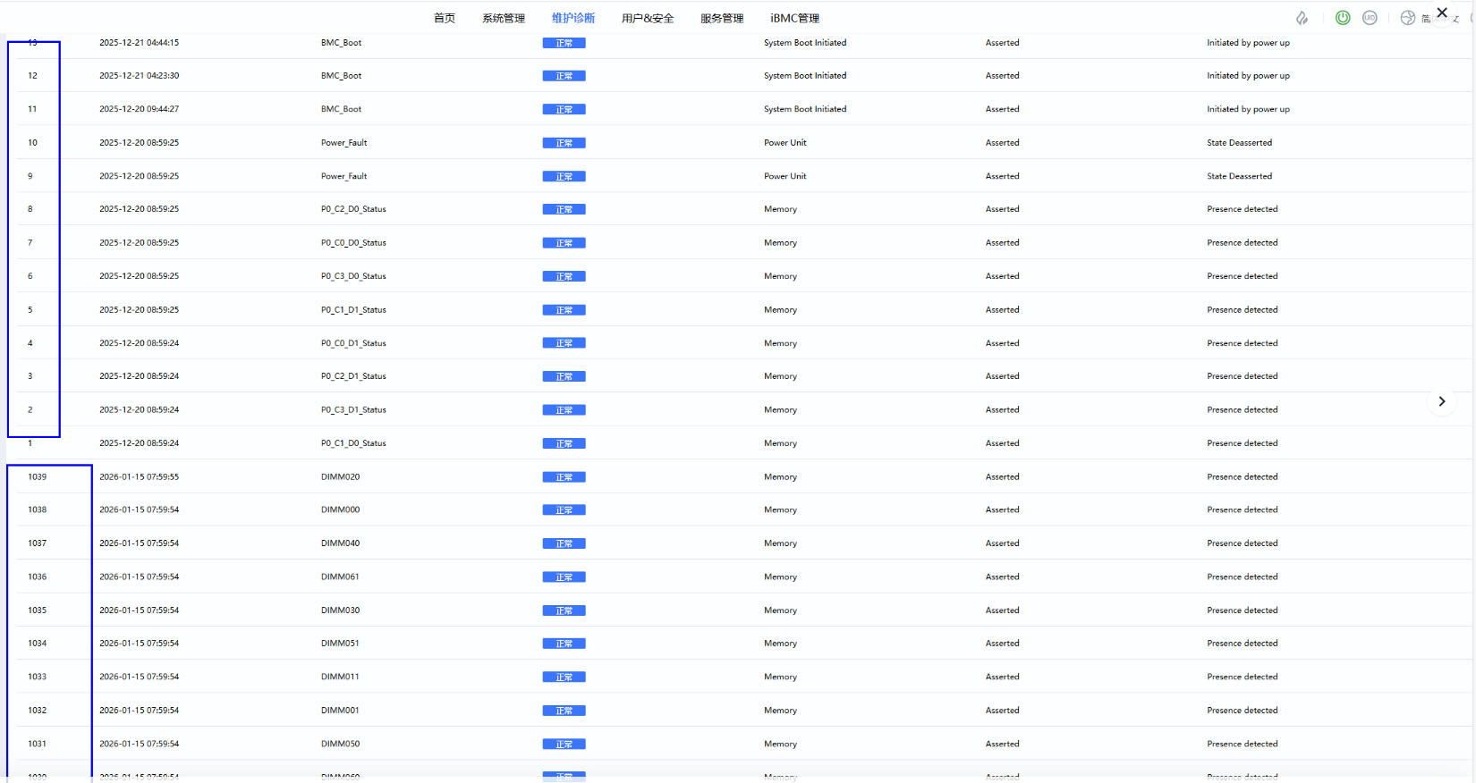Viewport: 1476px width, 783px height.
Task: Toggle the UID indicator light icon
Action: (1370, 18)
